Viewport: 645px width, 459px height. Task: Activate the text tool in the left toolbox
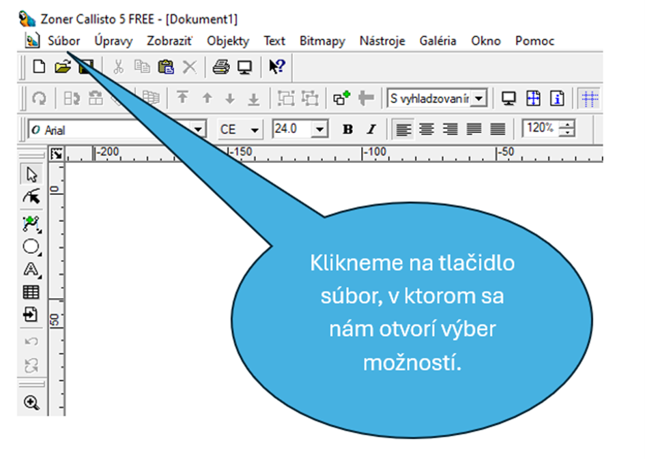pos(31,269)
